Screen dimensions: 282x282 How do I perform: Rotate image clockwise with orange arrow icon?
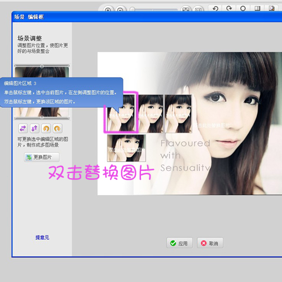[x=58, y=129]
